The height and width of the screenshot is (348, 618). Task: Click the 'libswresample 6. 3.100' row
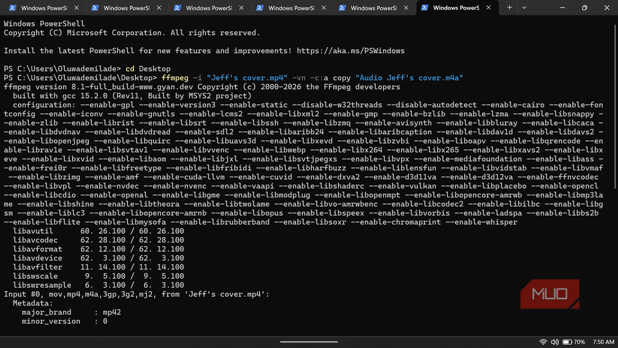(98, 285)
